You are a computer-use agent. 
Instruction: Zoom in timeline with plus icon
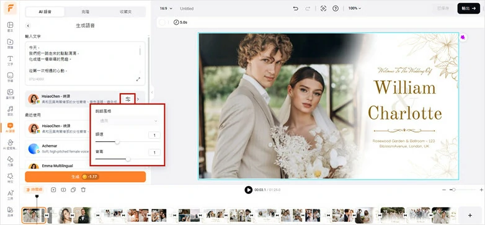click(x=481, y=190)
